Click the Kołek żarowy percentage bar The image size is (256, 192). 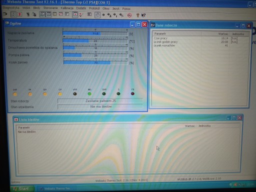tap(95, 62)
